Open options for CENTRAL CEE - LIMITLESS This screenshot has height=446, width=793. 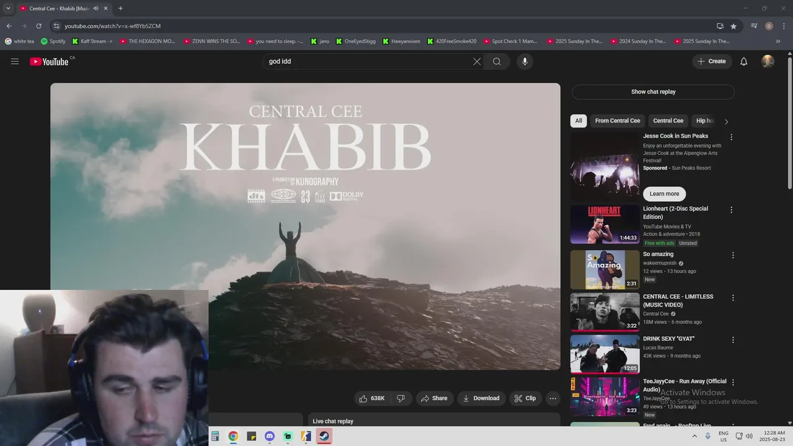(733, 298)
